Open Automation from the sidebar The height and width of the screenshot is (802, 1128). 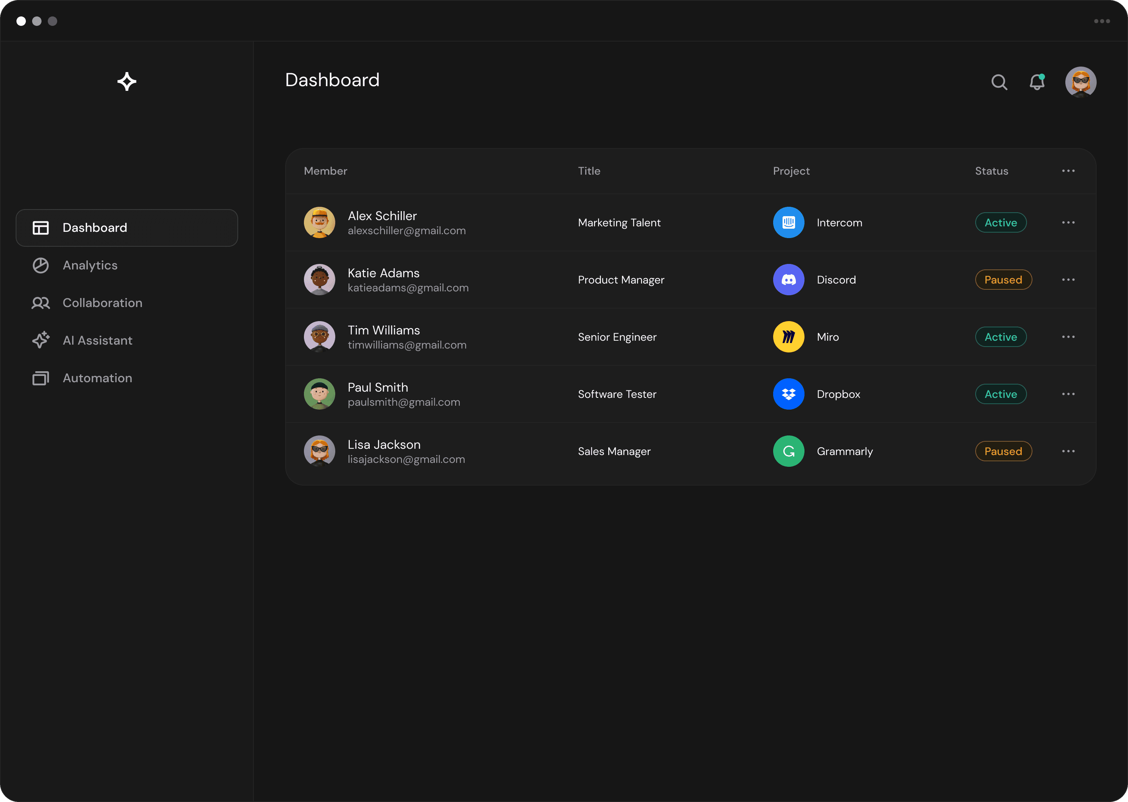click(97, 378)
